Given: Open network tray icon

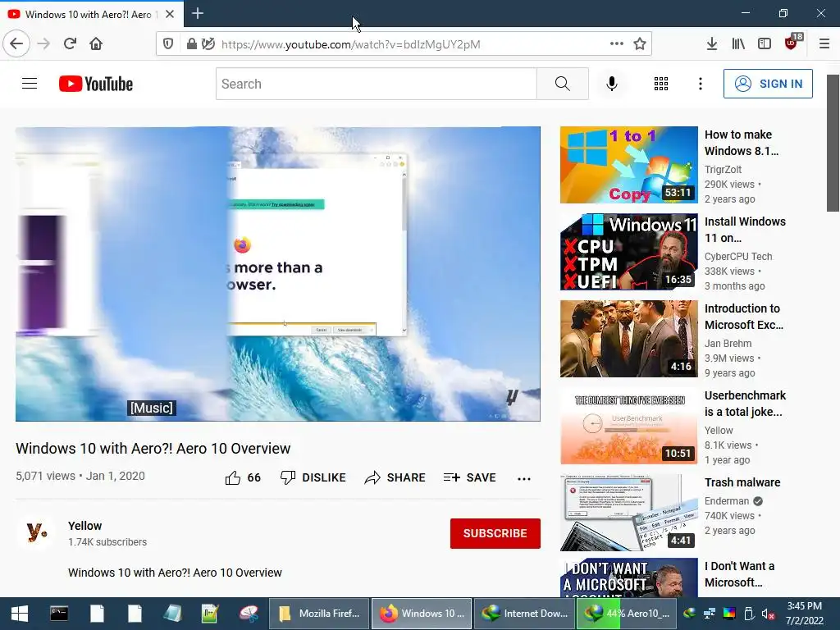Looking at the screenshot, I should point(710,614).
